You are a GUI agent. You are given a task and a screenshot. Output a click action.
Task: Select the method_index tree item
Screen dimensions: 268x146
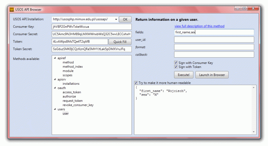point(73,67)
